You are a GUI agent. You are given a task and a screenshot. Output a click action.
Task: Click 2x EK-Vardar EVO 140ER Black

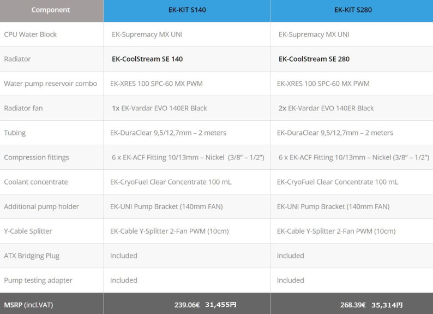coord(326,108)
